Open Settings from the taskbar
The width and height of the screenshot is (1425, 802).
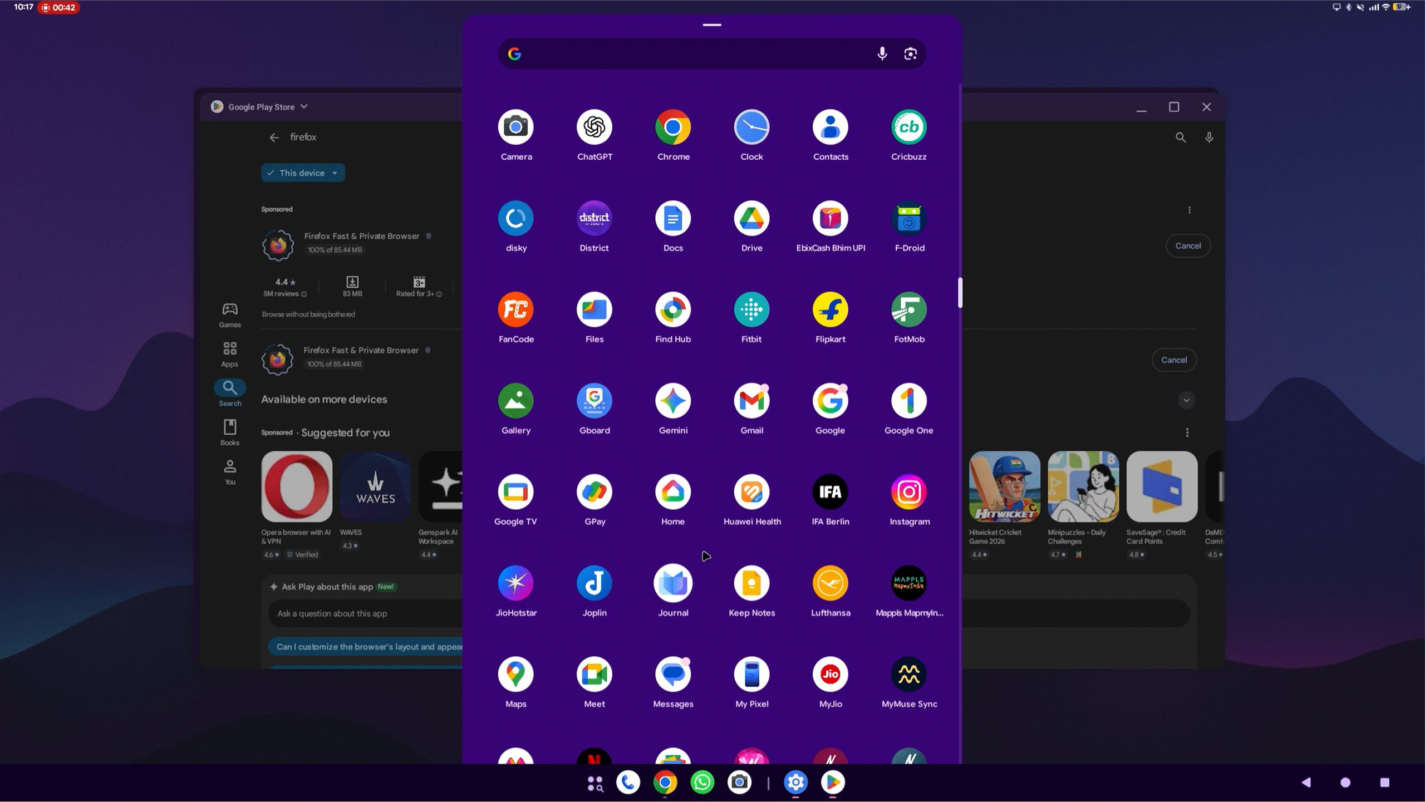pyautogui.click(x=795, y=783)
